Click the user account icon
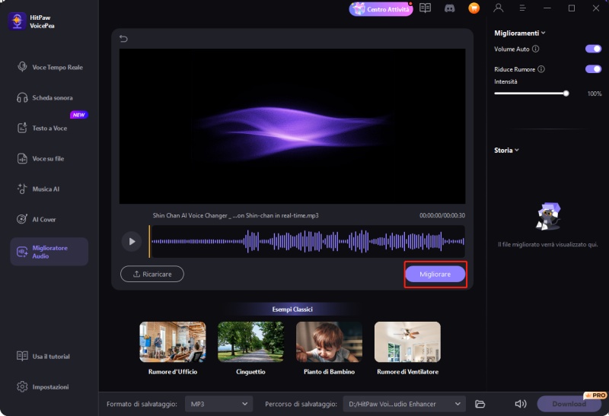Viewport: 609px width, 416px height. [x=499, y=8]
